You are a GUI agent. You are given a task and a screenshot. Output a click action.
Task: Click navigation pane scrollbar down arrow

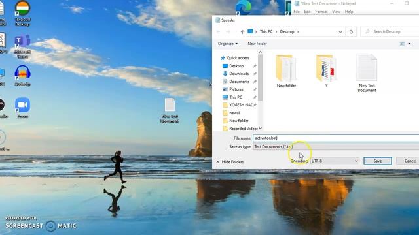tap(261, 129)
